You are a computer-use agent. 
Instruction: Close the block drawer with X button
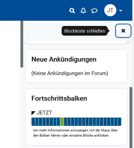123,31
